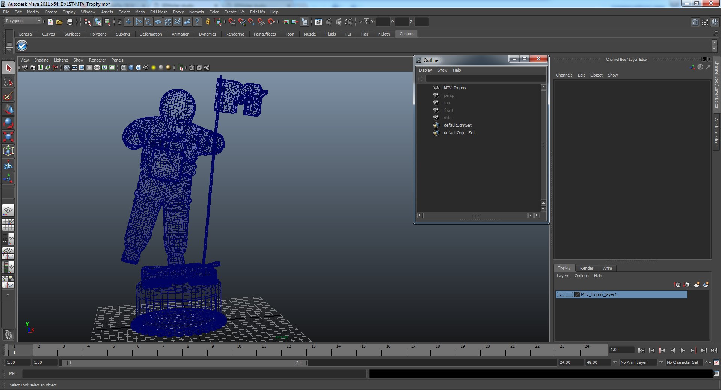
Task: Open input field mode dropdown before X field
Action: [x=360, y=22]
